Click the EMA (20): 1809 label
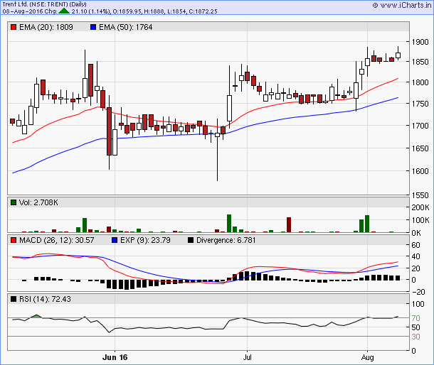Image resolution: width=434 pixels, height=365 pixels. (x=46, y=27)
